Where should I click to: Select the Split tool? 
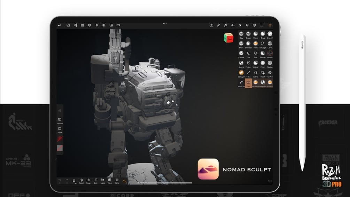coord(255,54)
